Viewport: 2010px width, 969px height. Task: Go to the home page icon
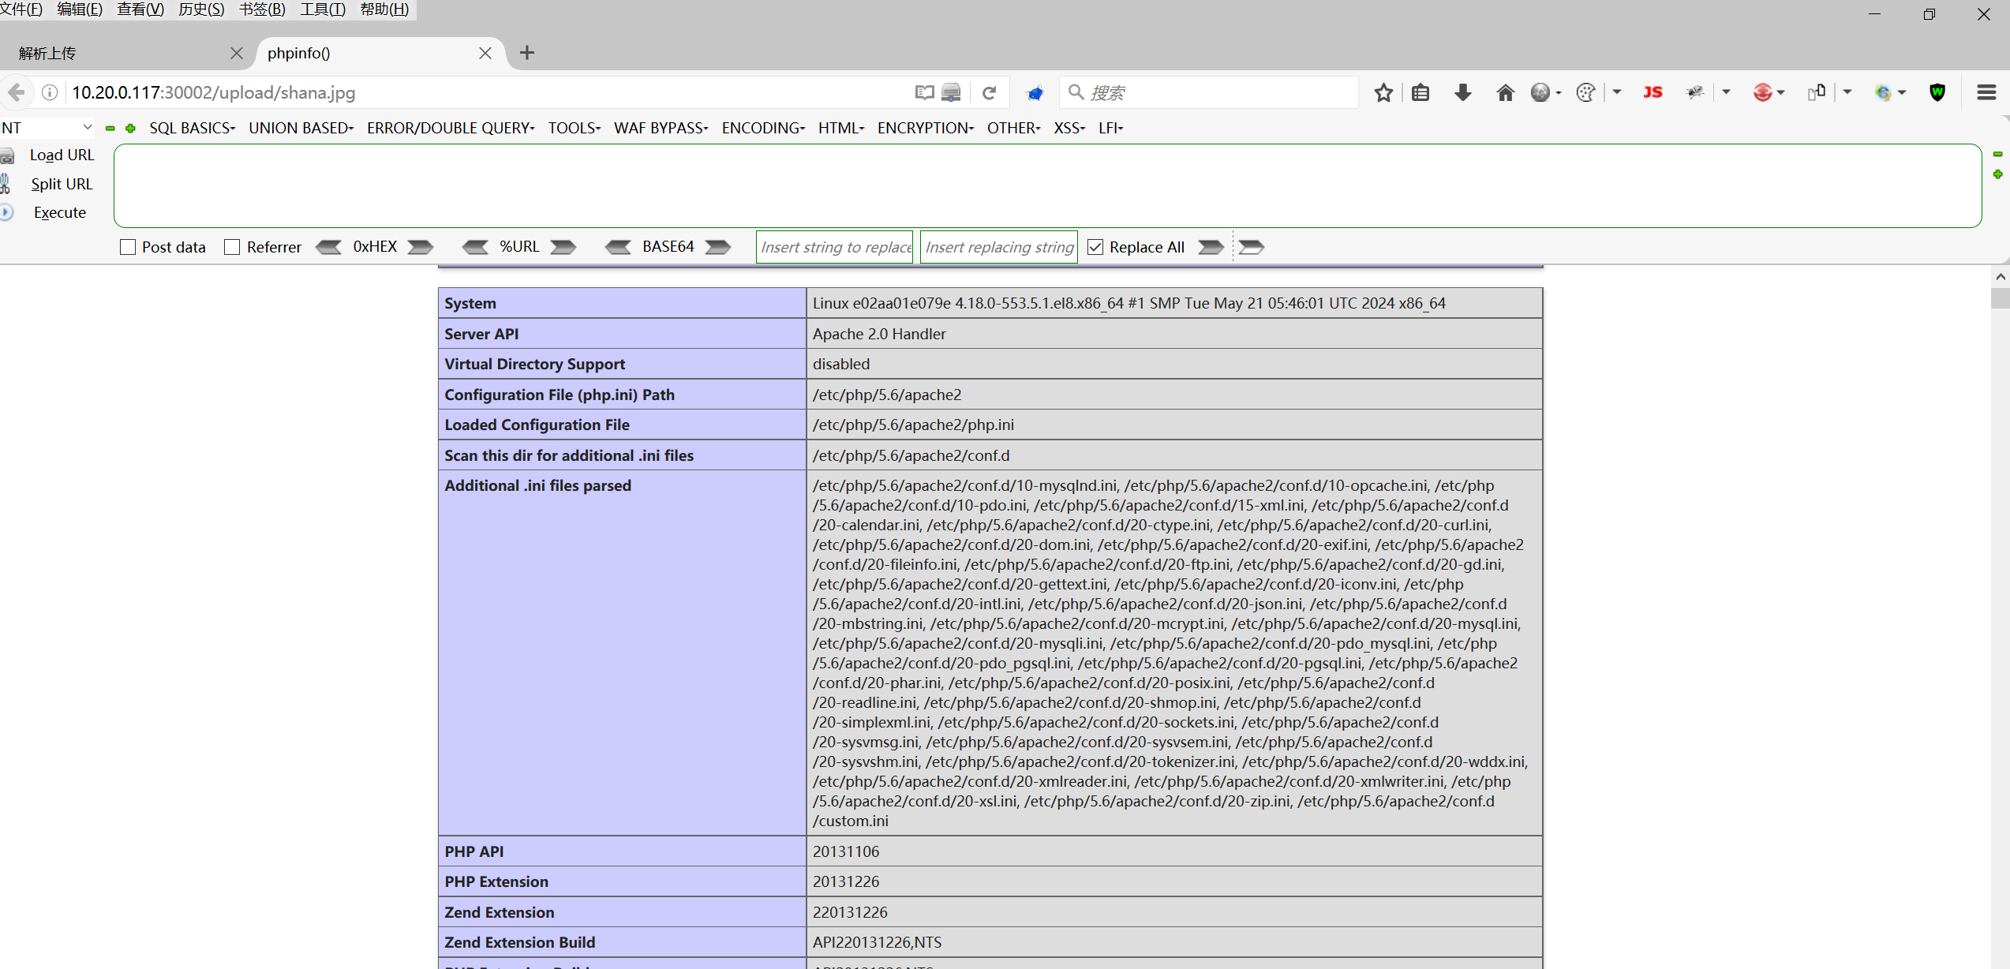click(x=1505, y=93)
